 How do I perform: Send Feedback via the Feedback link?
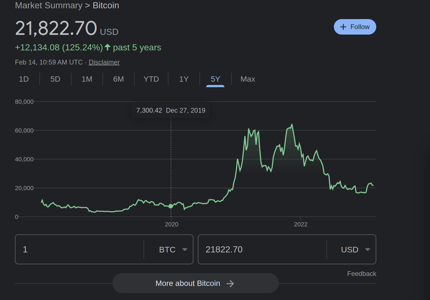[361, 274]
